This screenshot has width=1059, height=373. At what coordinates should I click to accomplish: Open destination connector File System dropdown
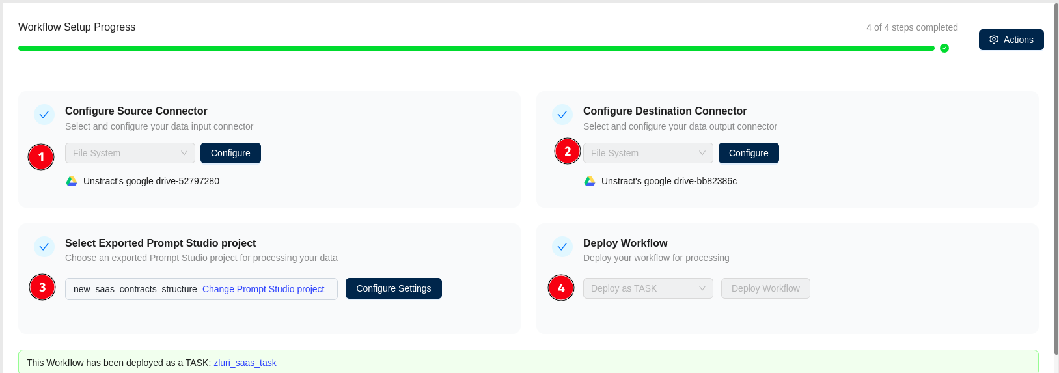[648, 153]
